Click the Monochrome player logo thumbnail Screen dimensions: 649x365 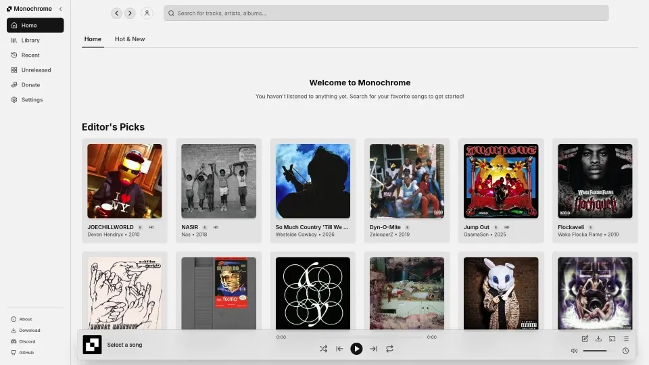[x=92, y=345]
